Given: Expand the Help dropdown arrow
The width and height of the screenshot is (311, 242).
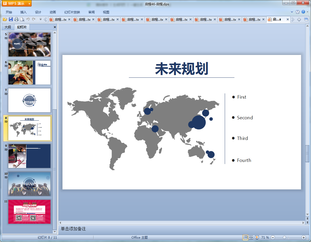Looking at the screenshot, I should coord(308,12).
